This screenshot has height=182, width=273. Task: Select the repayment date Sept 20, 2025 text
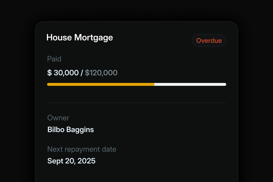pyautogui.click(x=71, y=161)
